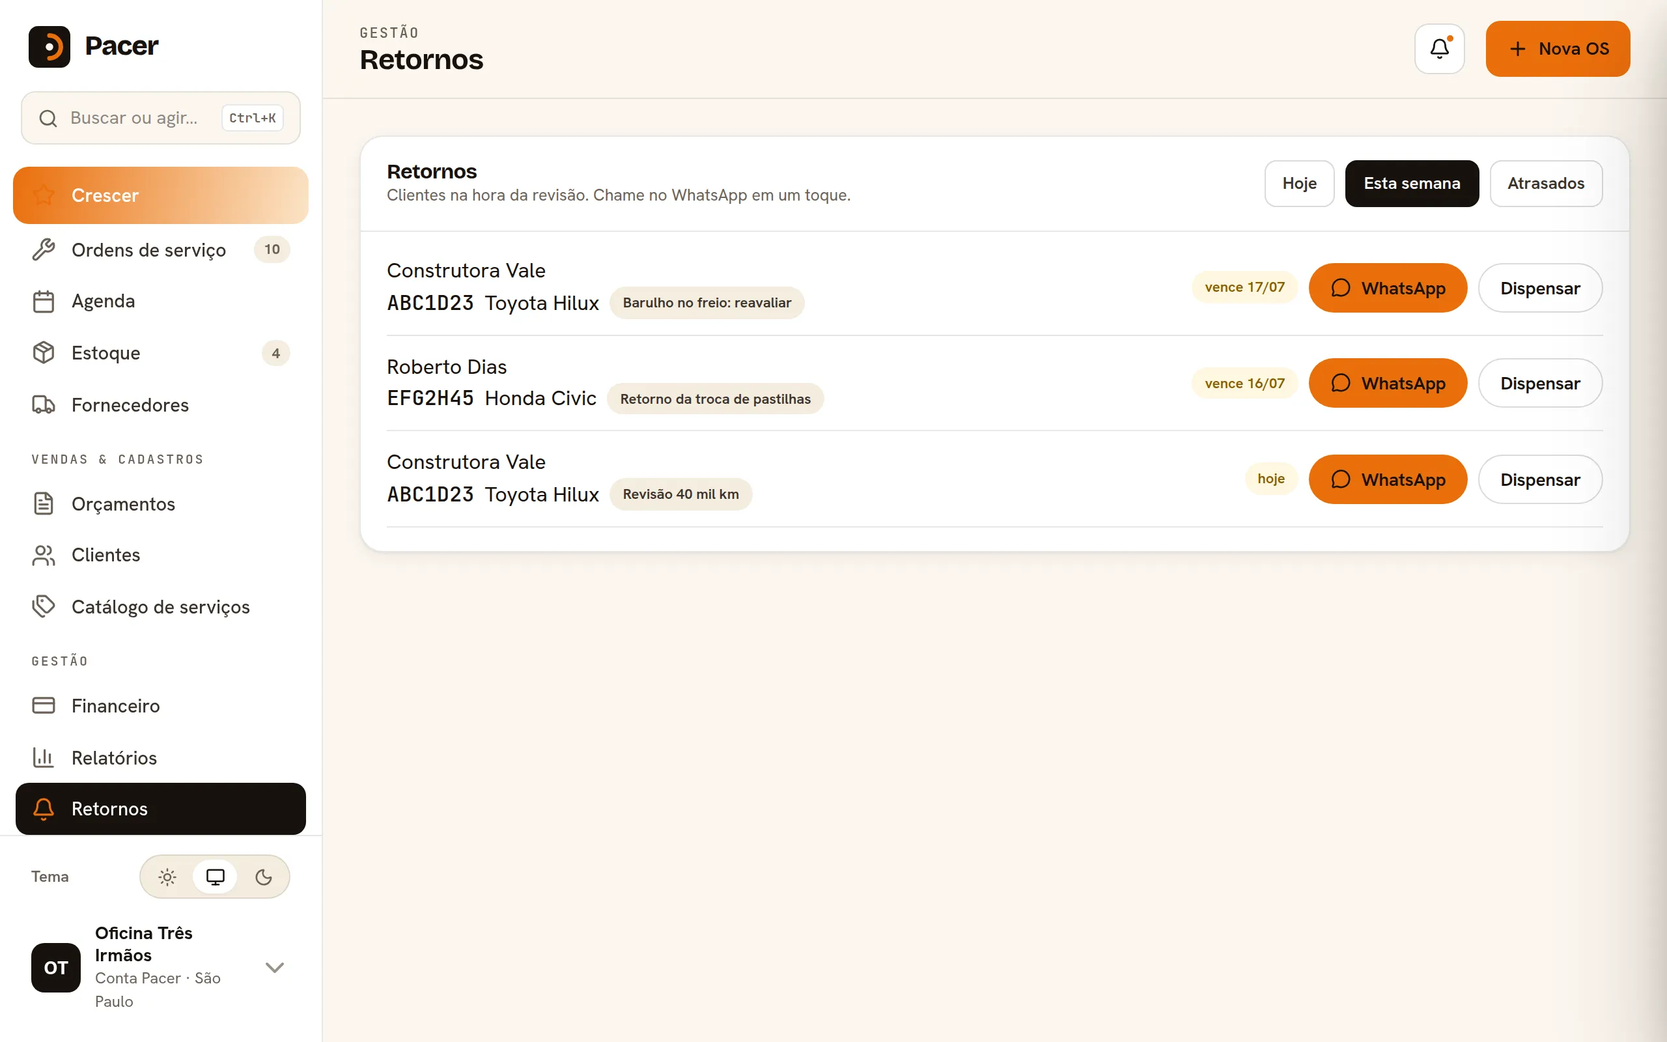This screenshot has height=1042, width=1667.
Task: Click the Estoque box icon
Action: point(44,353)
